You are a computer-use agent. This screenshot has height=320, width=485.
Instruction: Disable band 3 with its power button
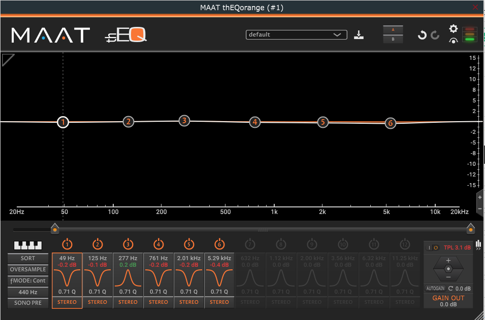[128, 244]
